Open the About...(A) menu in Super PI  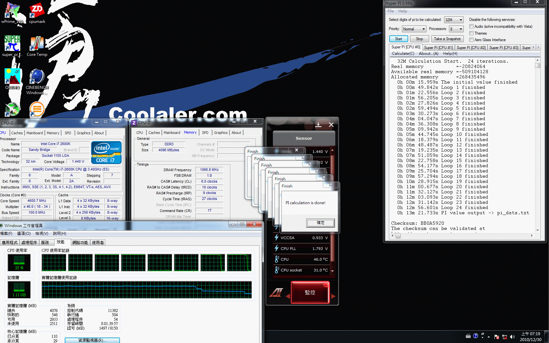[428, 54]
